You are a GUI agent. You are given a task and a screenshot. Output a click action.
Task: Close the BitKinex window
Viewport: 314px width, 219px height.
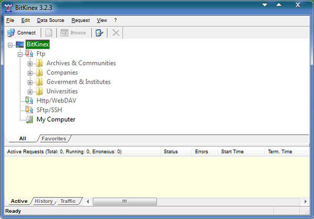click(298, 5)
